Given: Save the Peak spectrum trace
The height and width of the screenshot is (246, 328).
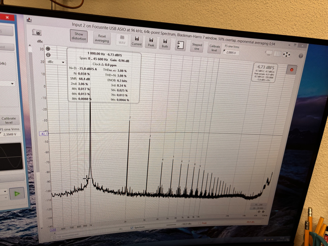Looking at the screenshot, I should click(x=151, y=42).
